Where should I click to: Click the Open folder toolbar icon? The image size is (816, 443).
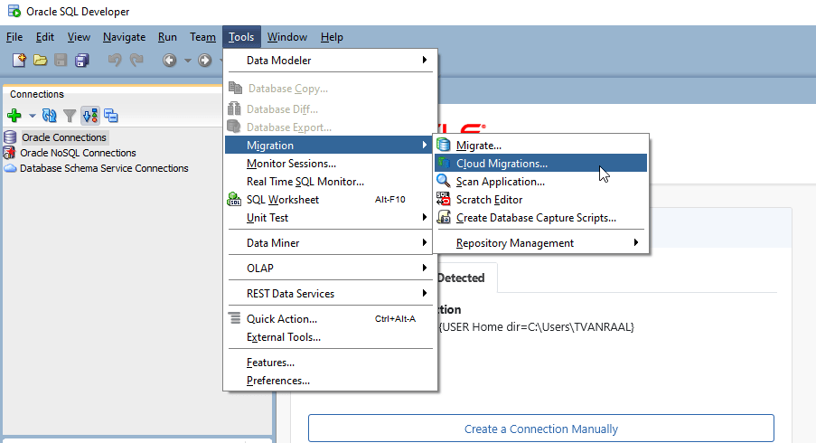pyautogui.click(x=40, y=61)
